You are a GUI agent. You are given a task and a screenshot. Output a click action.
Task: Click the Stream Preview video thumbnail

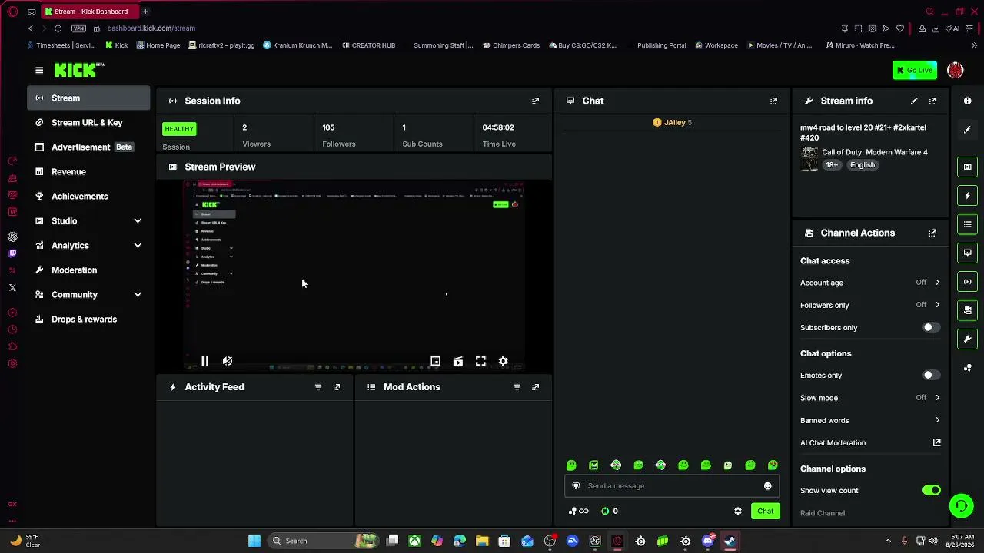(x=354, y=276)
